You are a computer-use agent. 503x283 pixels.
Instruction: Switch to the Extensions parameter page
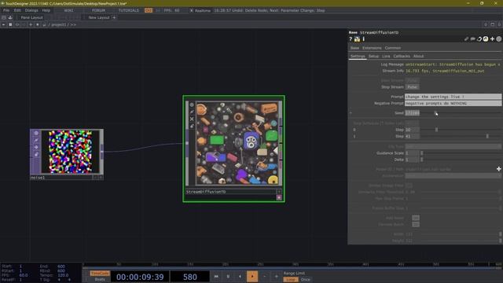click(x=372, y=48)
